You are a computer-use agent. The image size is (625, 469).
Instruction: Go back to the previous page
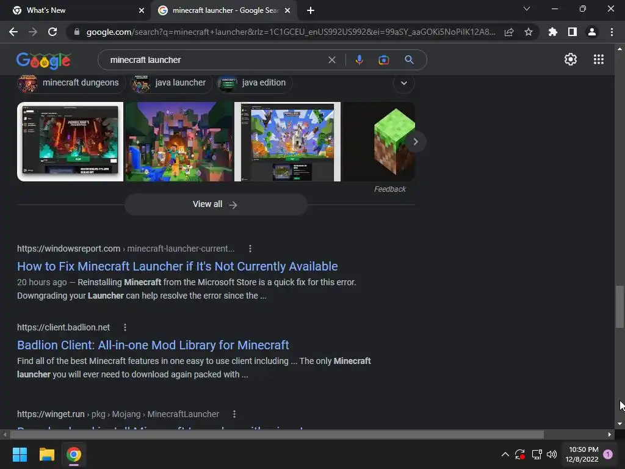coord(13,32)
